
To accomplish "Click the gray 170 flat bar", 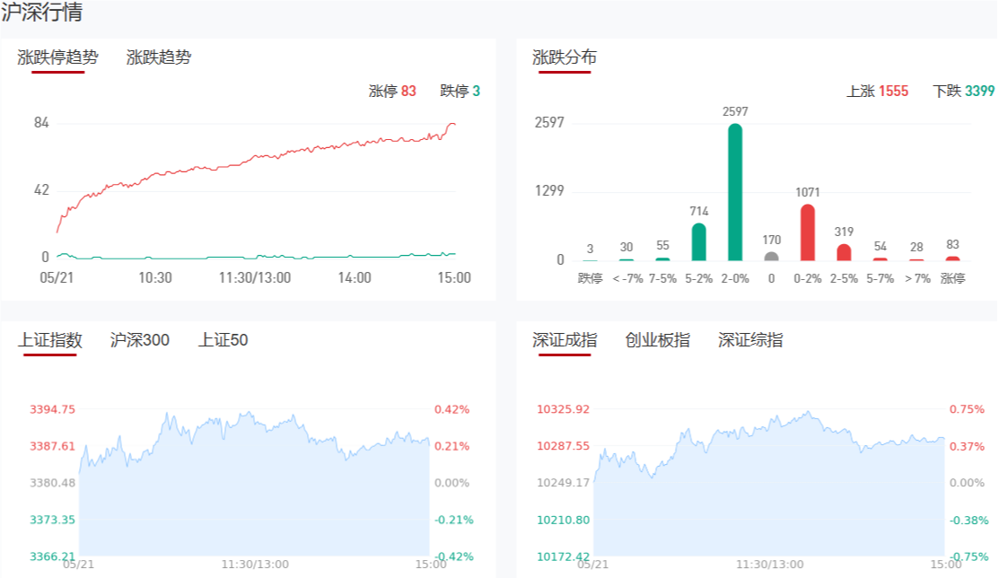I will click(x=772, y=257).
